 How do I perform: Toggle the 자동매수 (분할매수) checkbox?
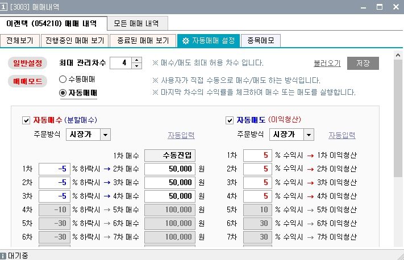coord(26,120)
